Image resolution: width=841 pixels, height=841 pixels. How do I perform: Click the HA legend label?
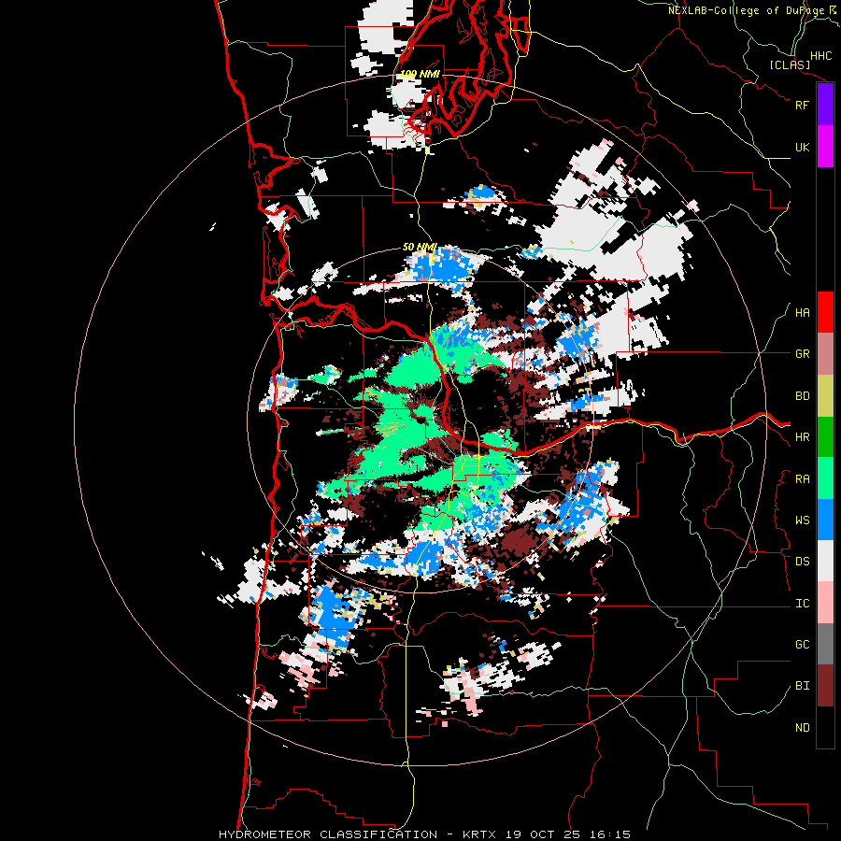pos(802,313)
